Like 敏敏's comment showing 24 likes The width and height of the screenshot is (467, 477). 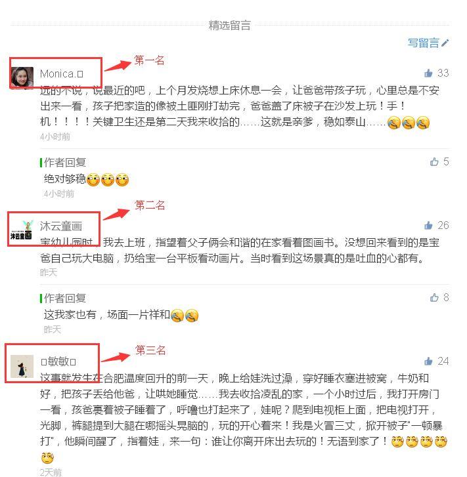pos(428,361)
